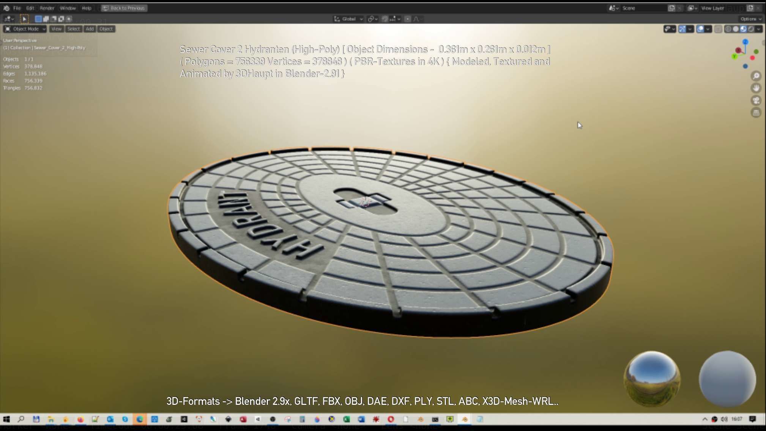Open the view layer browse icon
766x431 pixels.
[x=692, y=8]
